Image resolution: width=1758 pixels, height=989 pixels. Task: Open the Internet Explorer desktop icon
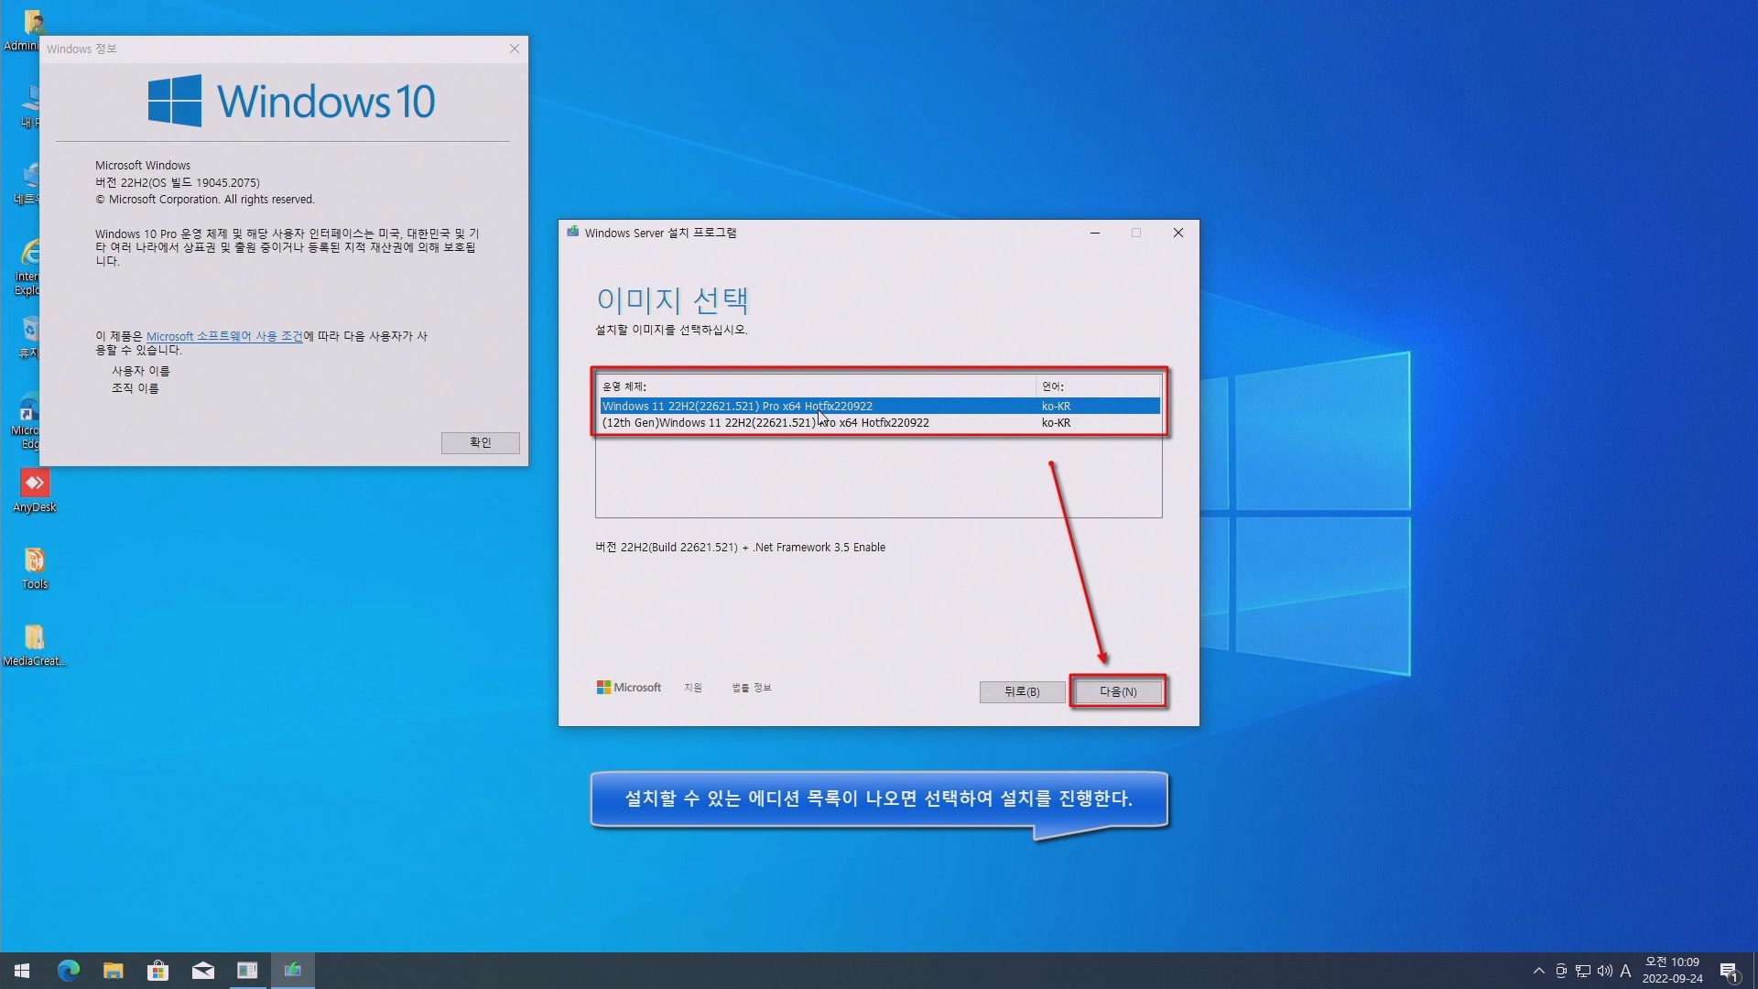(27, 267)
